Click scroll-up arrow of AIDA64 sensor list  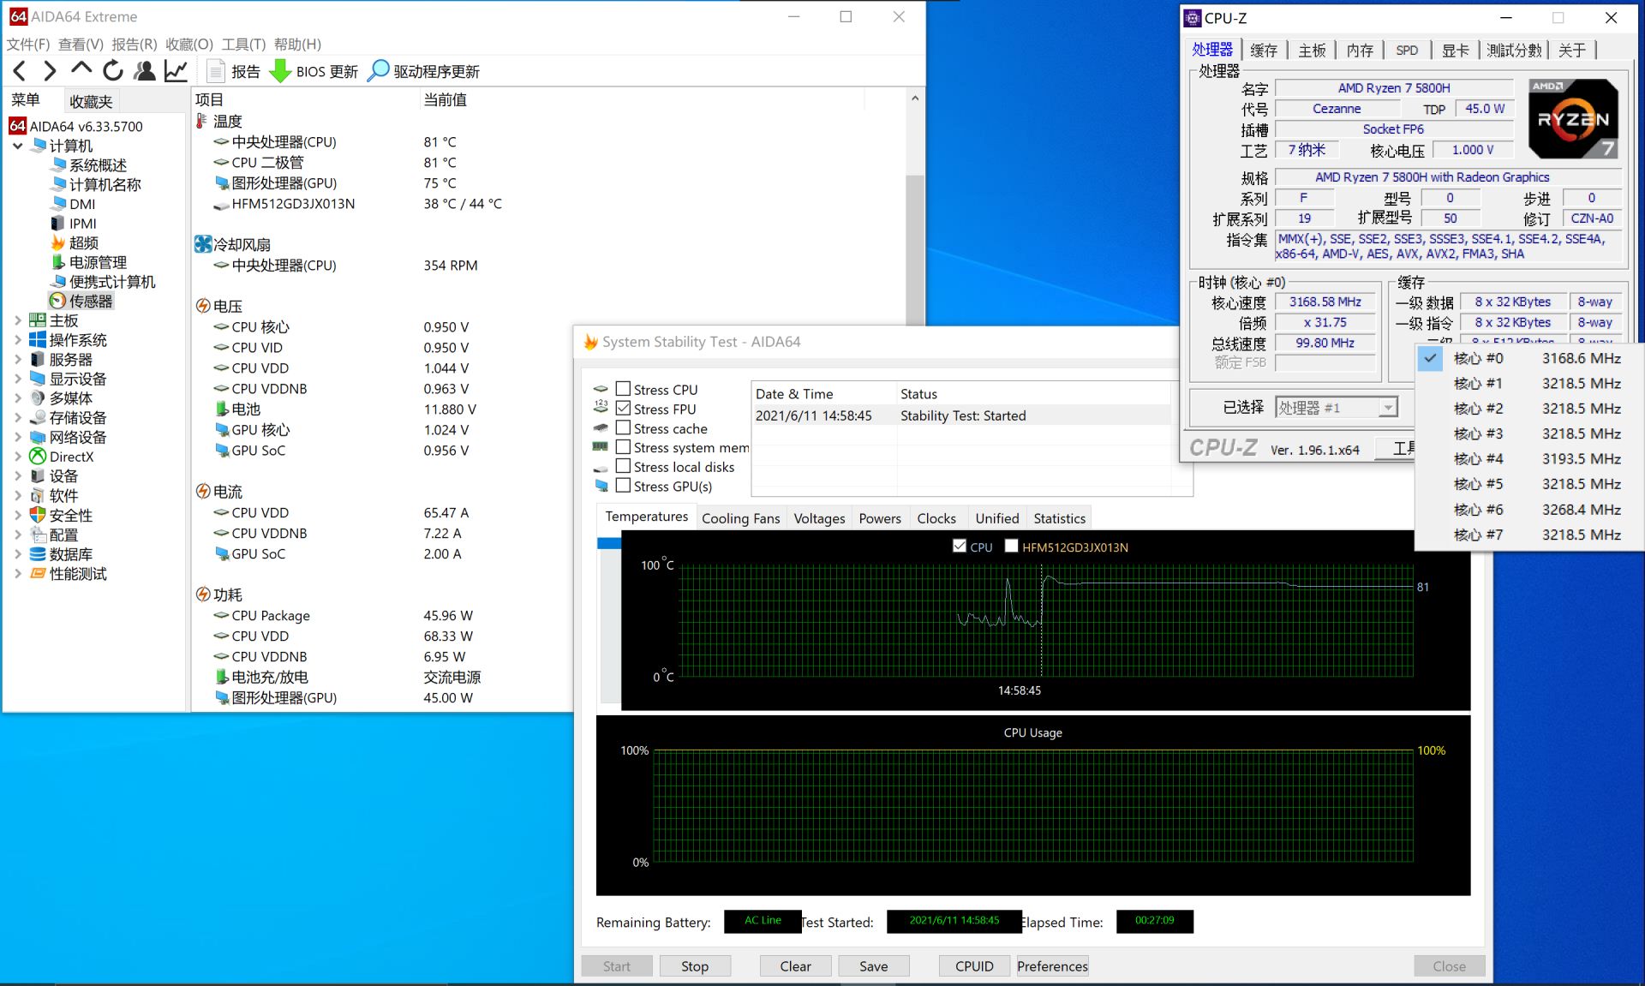(915, 99)
